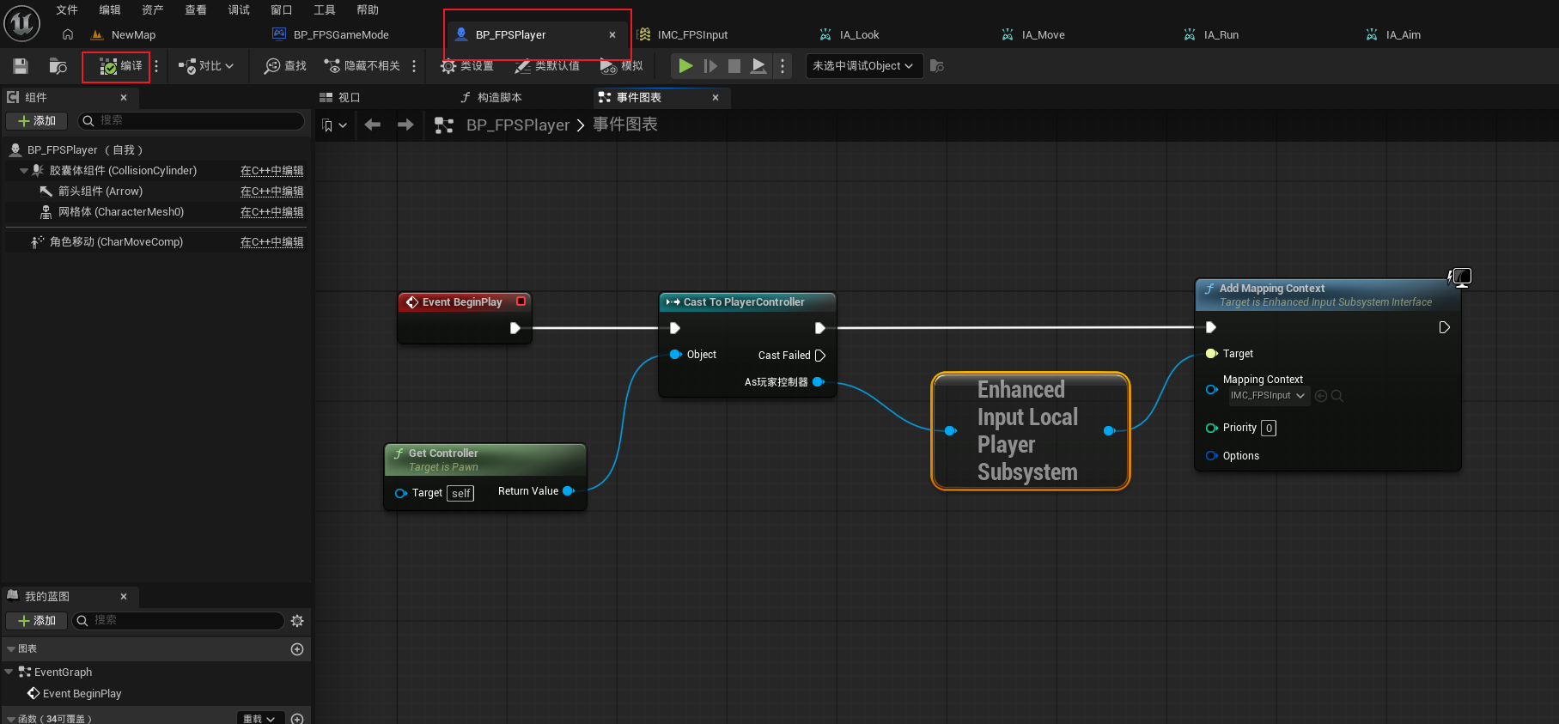Open 类默认值 class defaults

(x=547, y=66)
